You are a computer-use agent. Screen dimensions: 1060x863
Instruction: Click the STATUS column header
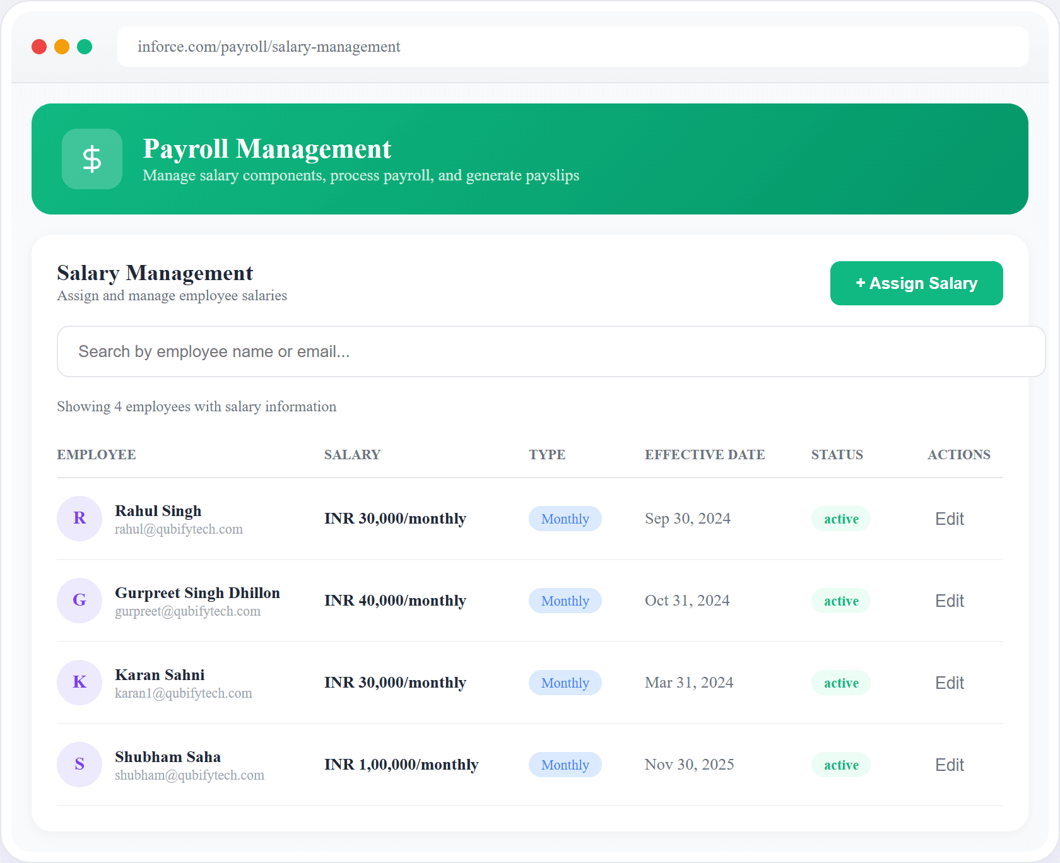[837, 454]
